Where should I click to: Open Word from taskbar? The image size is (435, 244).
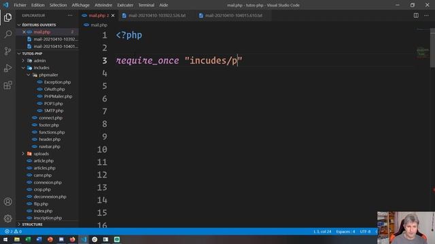tap(39, 239)
